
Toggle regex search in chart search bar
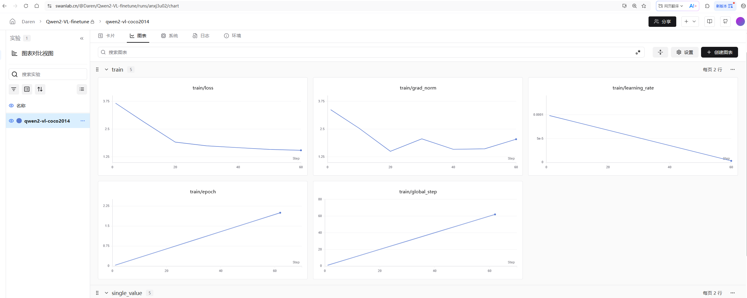(x=638, y=52)
